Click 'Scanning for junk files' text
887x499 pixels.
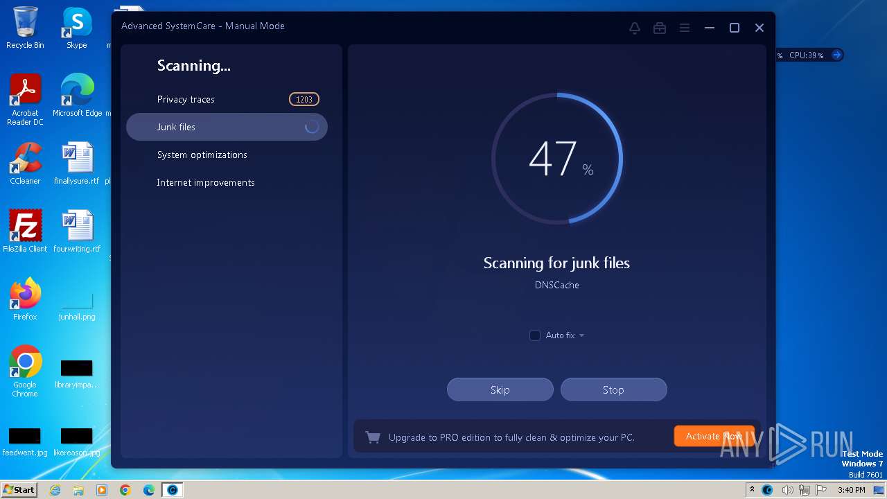pos(556,263)
